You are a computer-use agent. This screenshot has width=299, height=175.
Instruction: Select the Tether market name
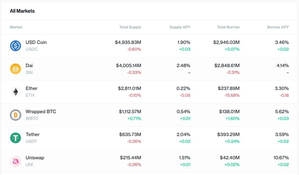(32, 134)
